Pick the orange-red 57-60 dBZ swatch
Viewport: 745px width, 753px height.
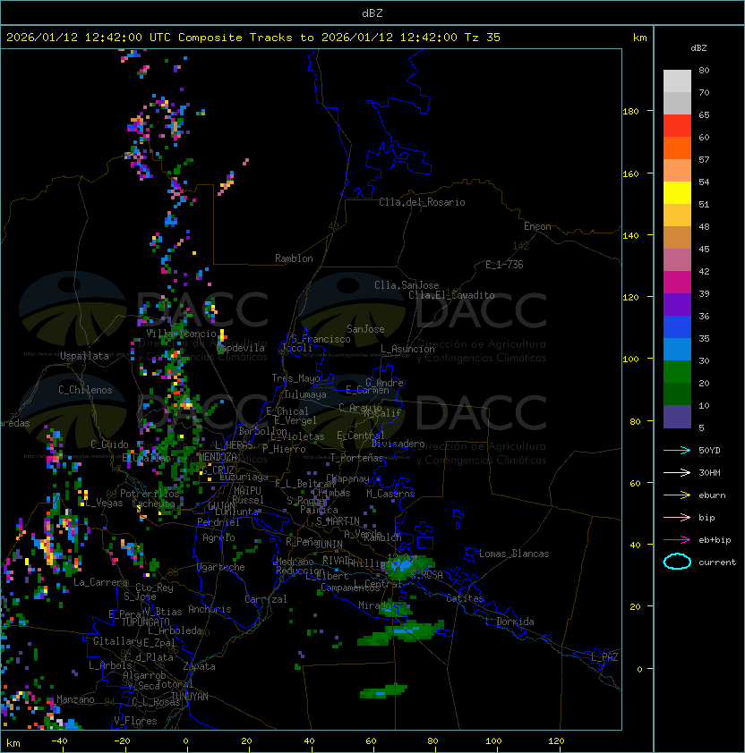(x=677, y=148)
